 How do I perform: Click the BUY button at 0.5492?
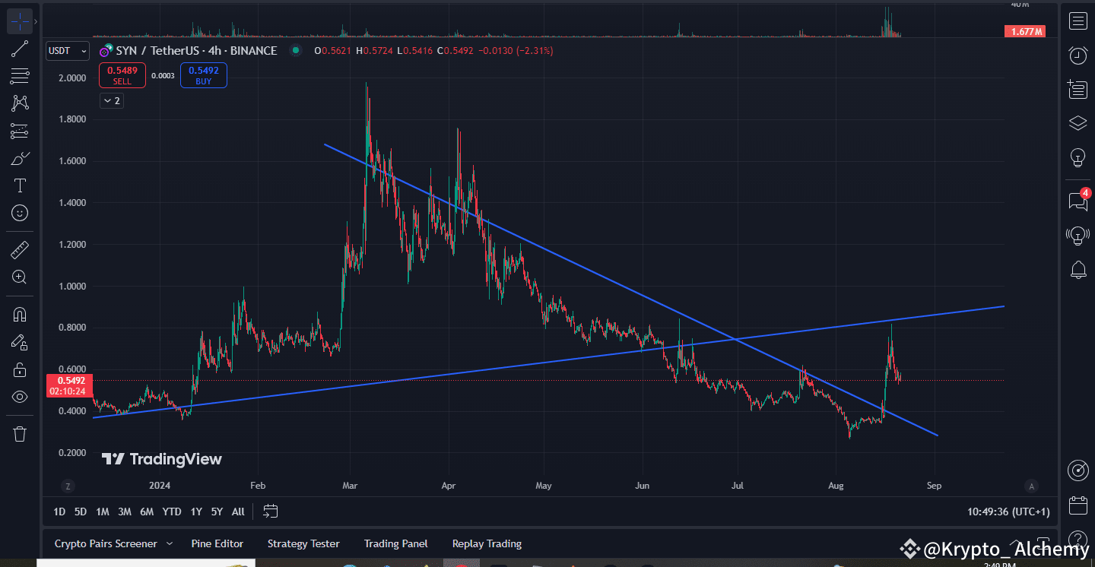(x=203, y=74)
